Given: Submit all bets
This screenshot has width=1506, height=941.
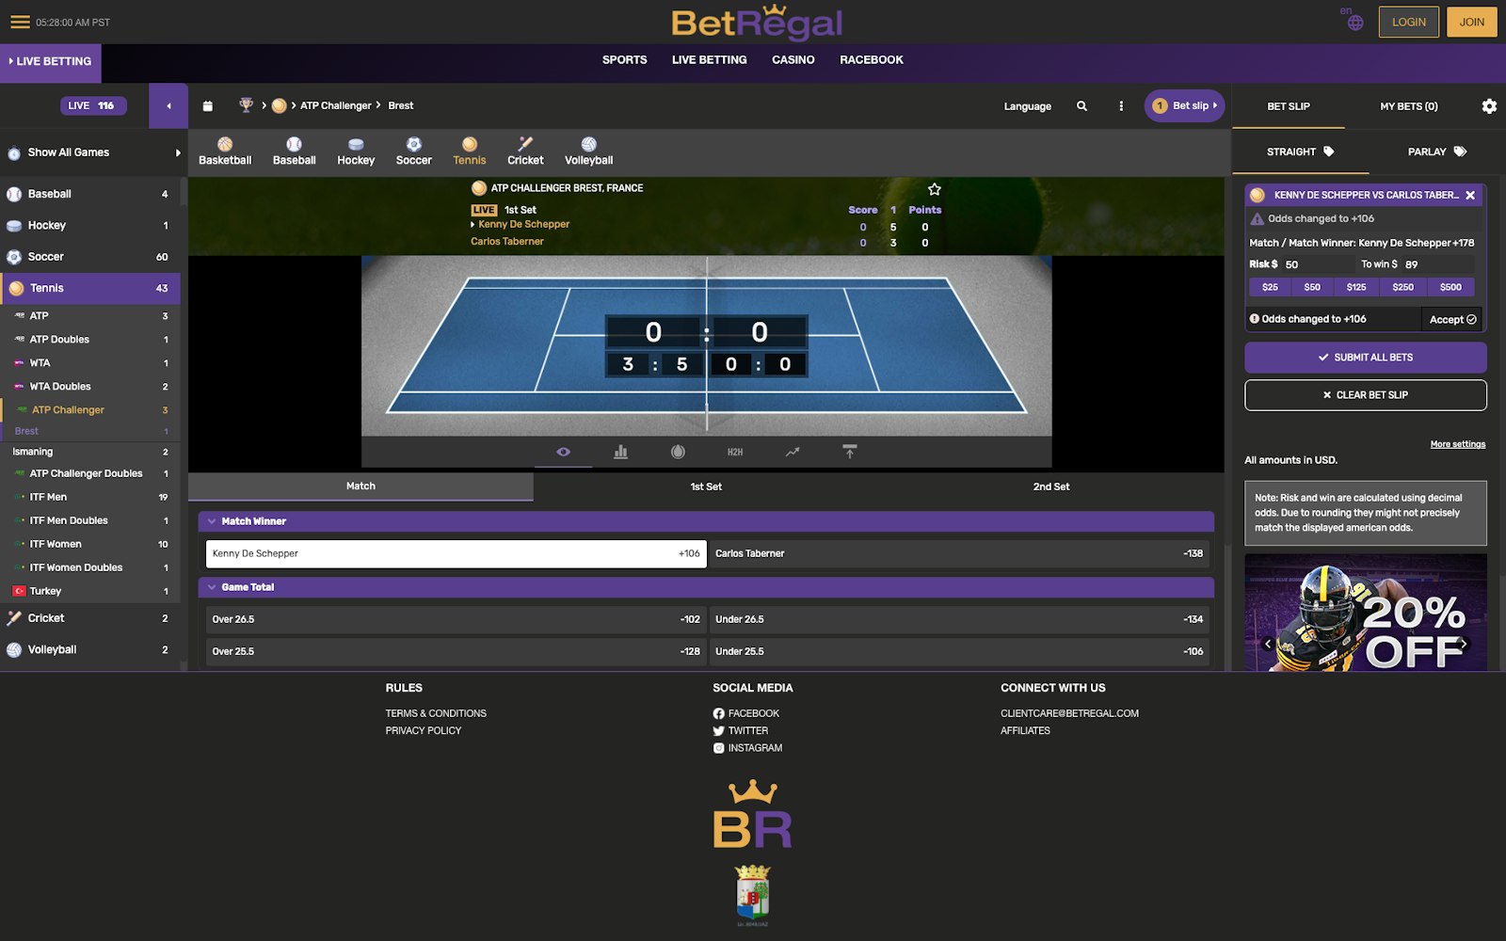Looking at the screenshot, I should 1365,358.
